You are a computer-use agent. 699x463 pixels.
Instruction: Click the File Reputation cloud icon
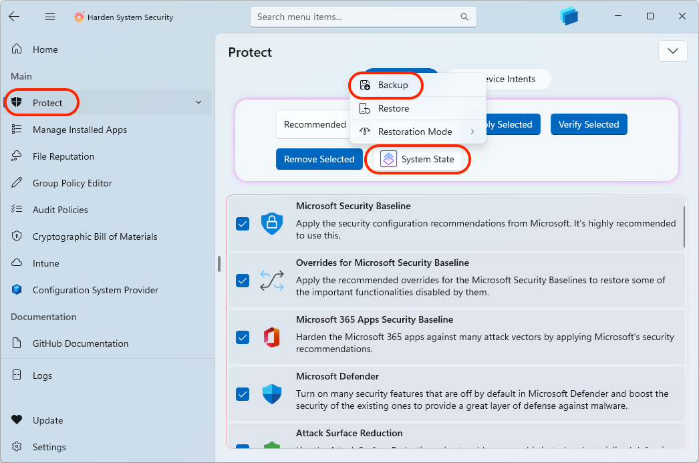(17, 156)
